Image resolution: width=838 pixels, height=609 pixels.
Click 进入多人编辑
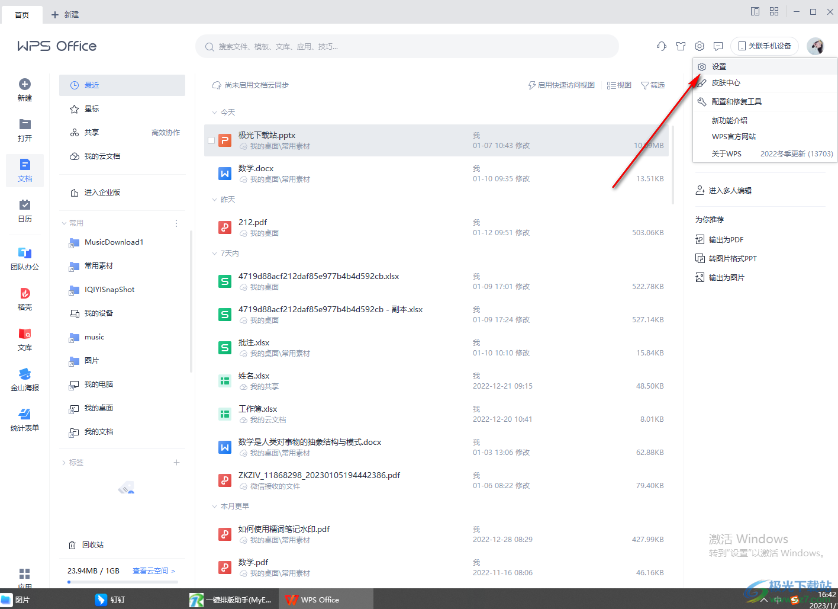coord(724,191)
